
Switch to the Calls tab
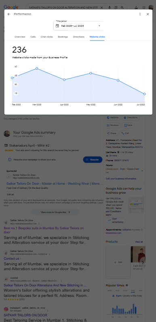(33, 37)
